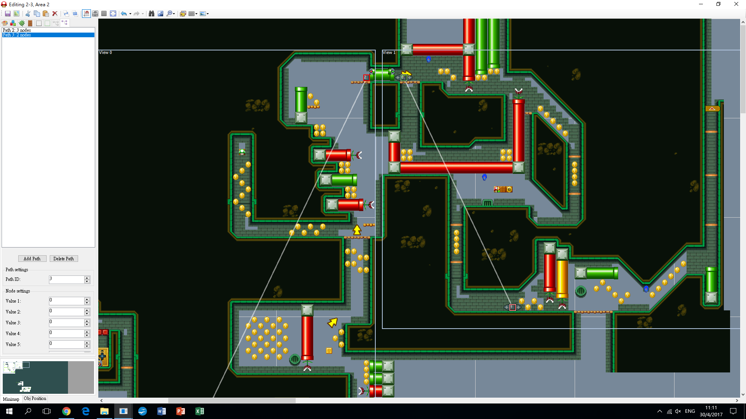Open the Windows Start menu
Viewport: 746px width, 419px height.
9,411
